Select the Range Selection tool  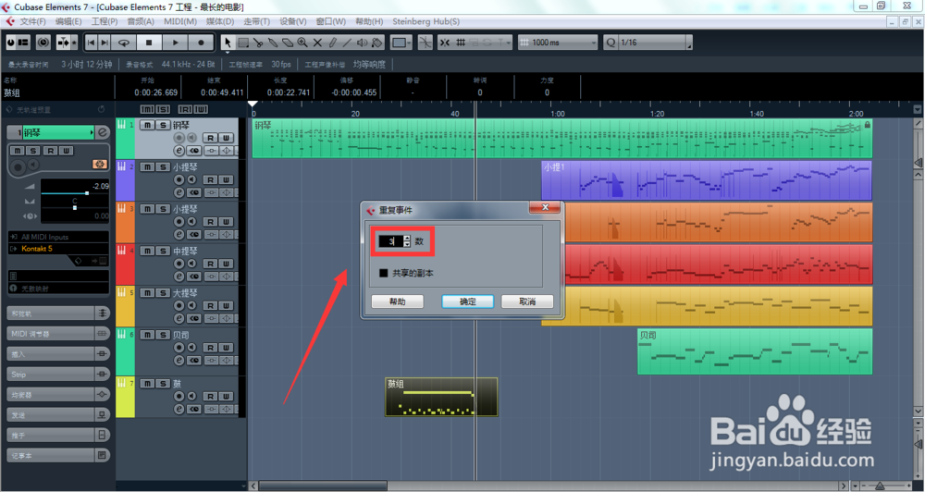243,43
